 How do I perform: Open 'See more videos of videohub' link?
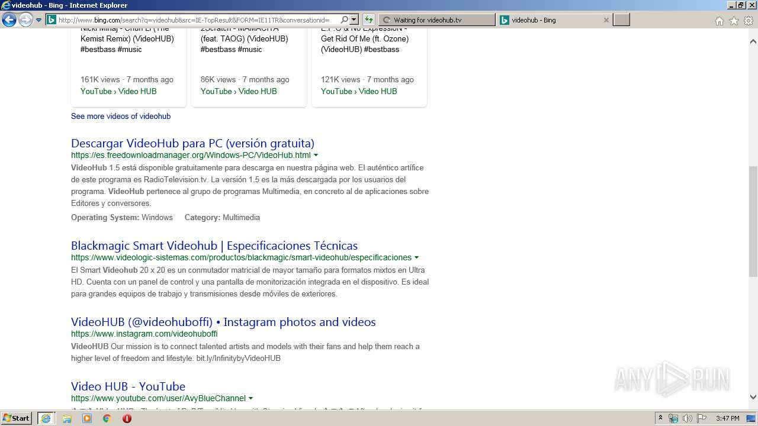click(121, 117)
